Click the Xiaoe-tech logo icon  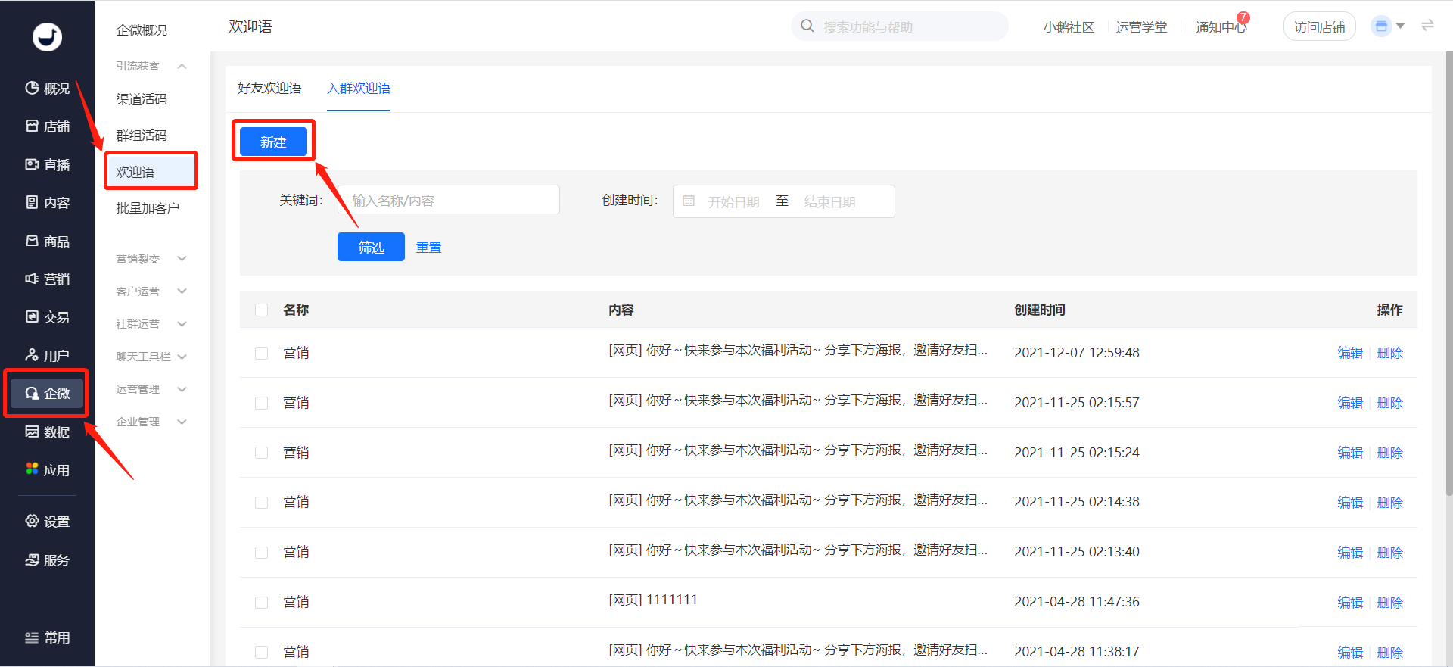click(47, 36)
